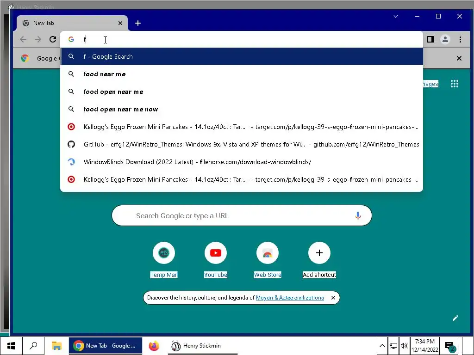Image resolution: width=474 pixels, height=355 pixels.
Task: Click the YouTube label
Action: click(216, 275)
